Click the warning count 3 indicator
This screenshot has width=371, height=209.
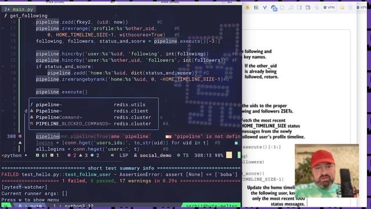(83, 156)
